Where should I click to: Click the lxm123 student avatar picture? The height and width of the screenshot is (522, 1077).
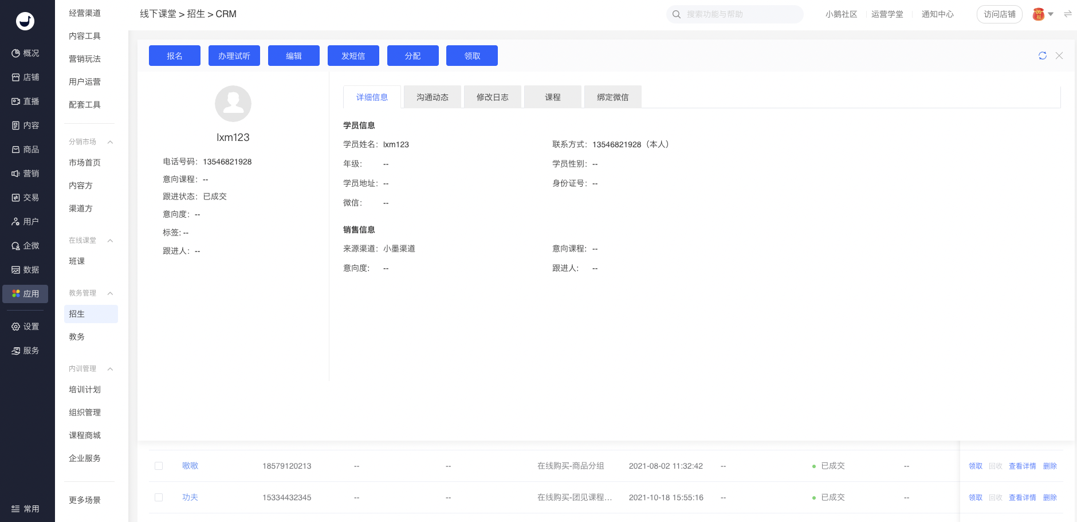tap(233, 104)
